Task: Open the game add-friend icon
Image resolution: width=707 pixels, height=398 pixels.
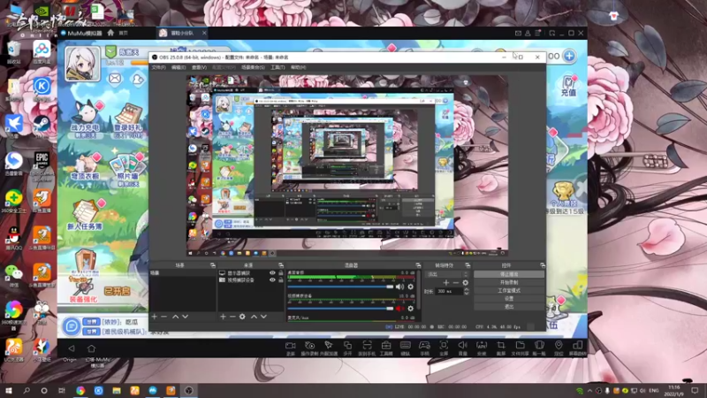Action: [138, 79]
